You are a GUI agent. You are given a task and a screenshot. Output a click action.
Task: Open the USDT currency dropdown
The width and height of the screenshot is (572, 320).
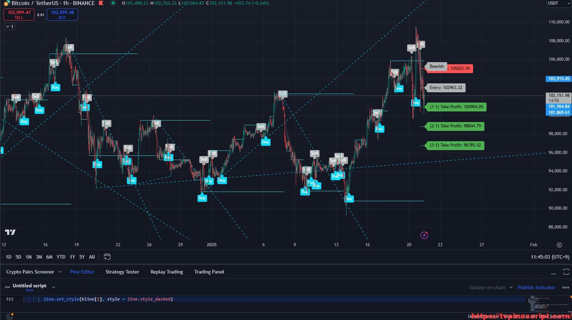[x=559, y=3]
